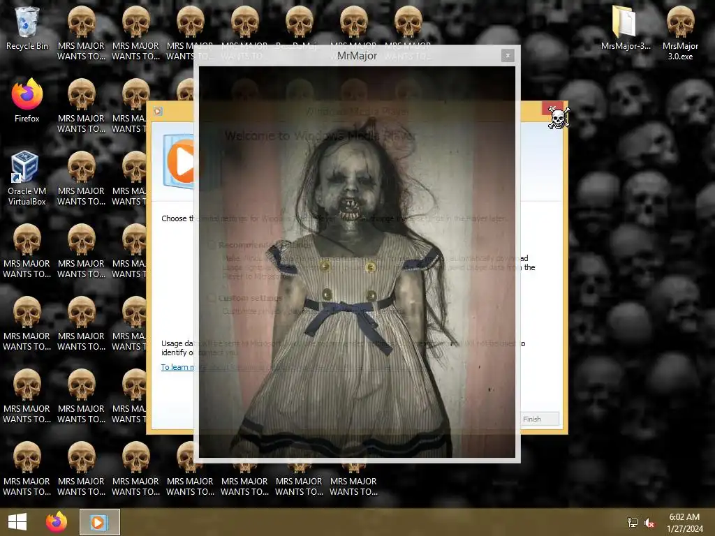
Task: Open the taskbar clock showing 6:02 AM
Action: point(684,522)
